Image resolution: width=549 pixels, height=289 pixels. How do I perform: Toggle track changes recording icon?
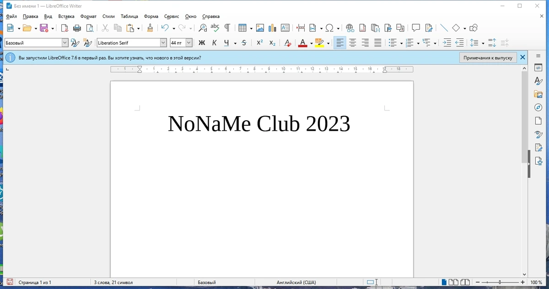[428, 28]
